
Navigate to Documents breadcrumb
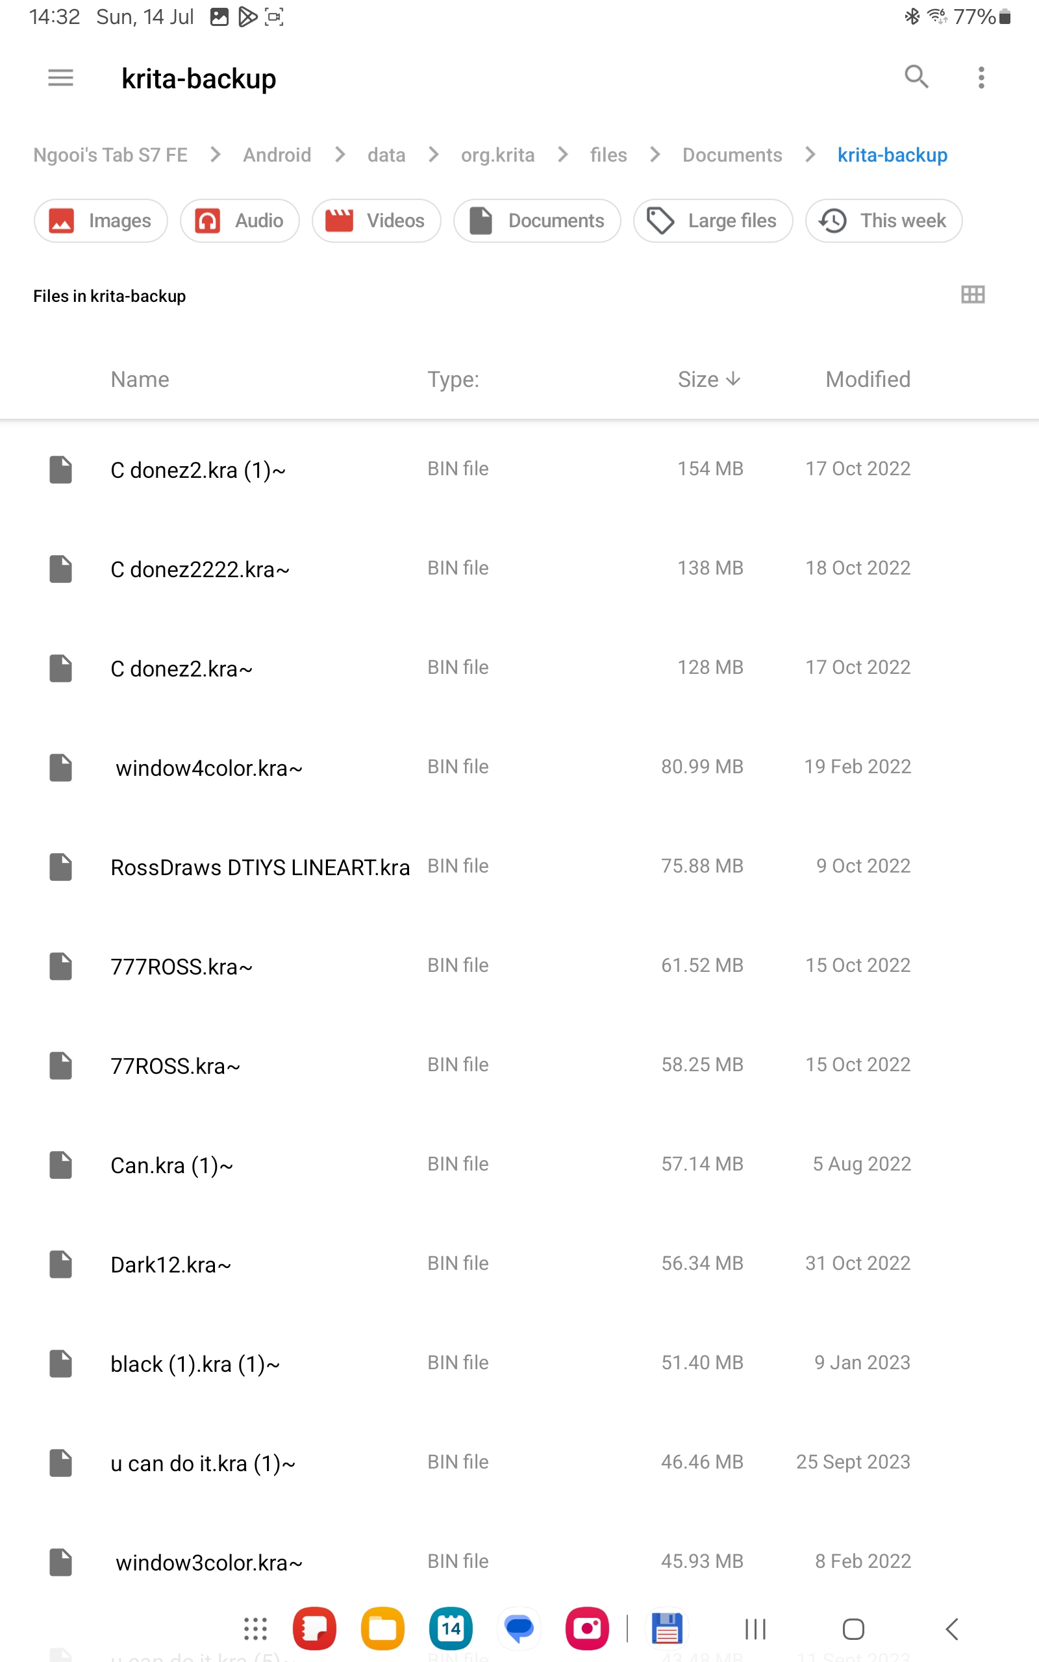pyautogui.click(x=731, y=155)
